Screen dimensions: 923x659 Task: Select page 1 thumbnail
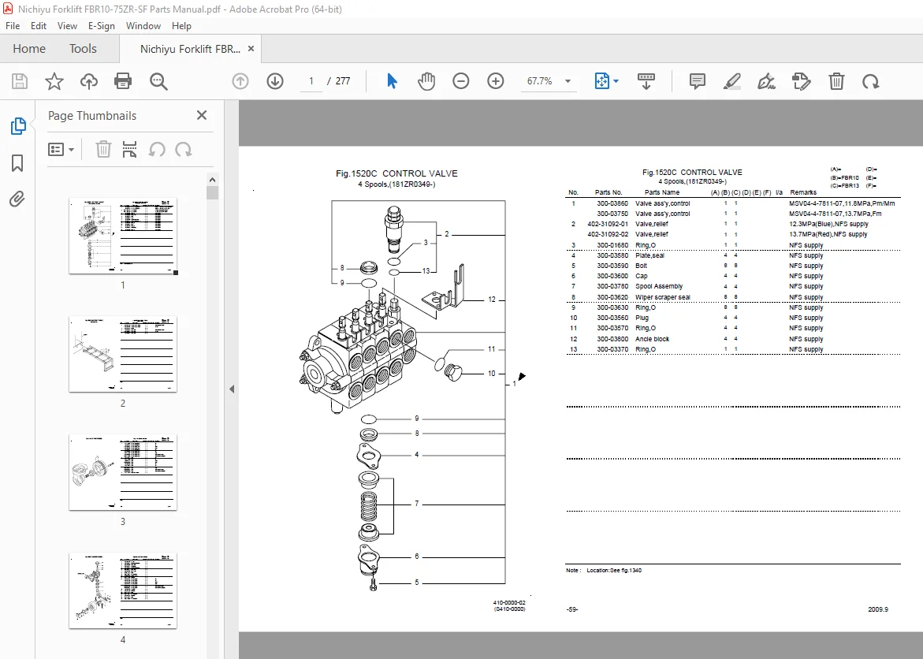pyautogui.click(x=123, y=236)
